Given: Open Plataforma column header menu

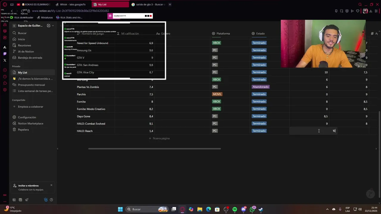Looking at the screenshot, I should point(221,34).
